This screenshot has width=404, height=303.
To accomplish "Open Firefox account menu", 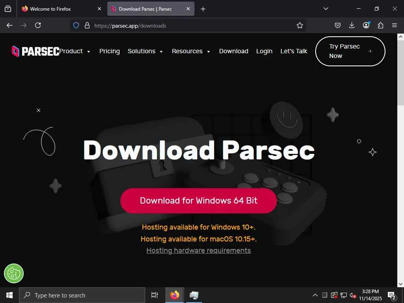I will click(366, 25).
